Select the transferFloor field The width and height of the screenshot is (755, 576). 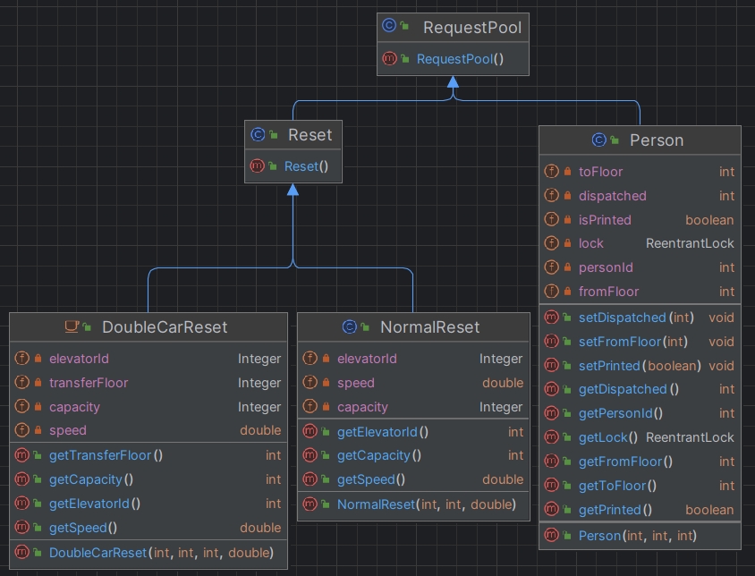click(148, 383)
